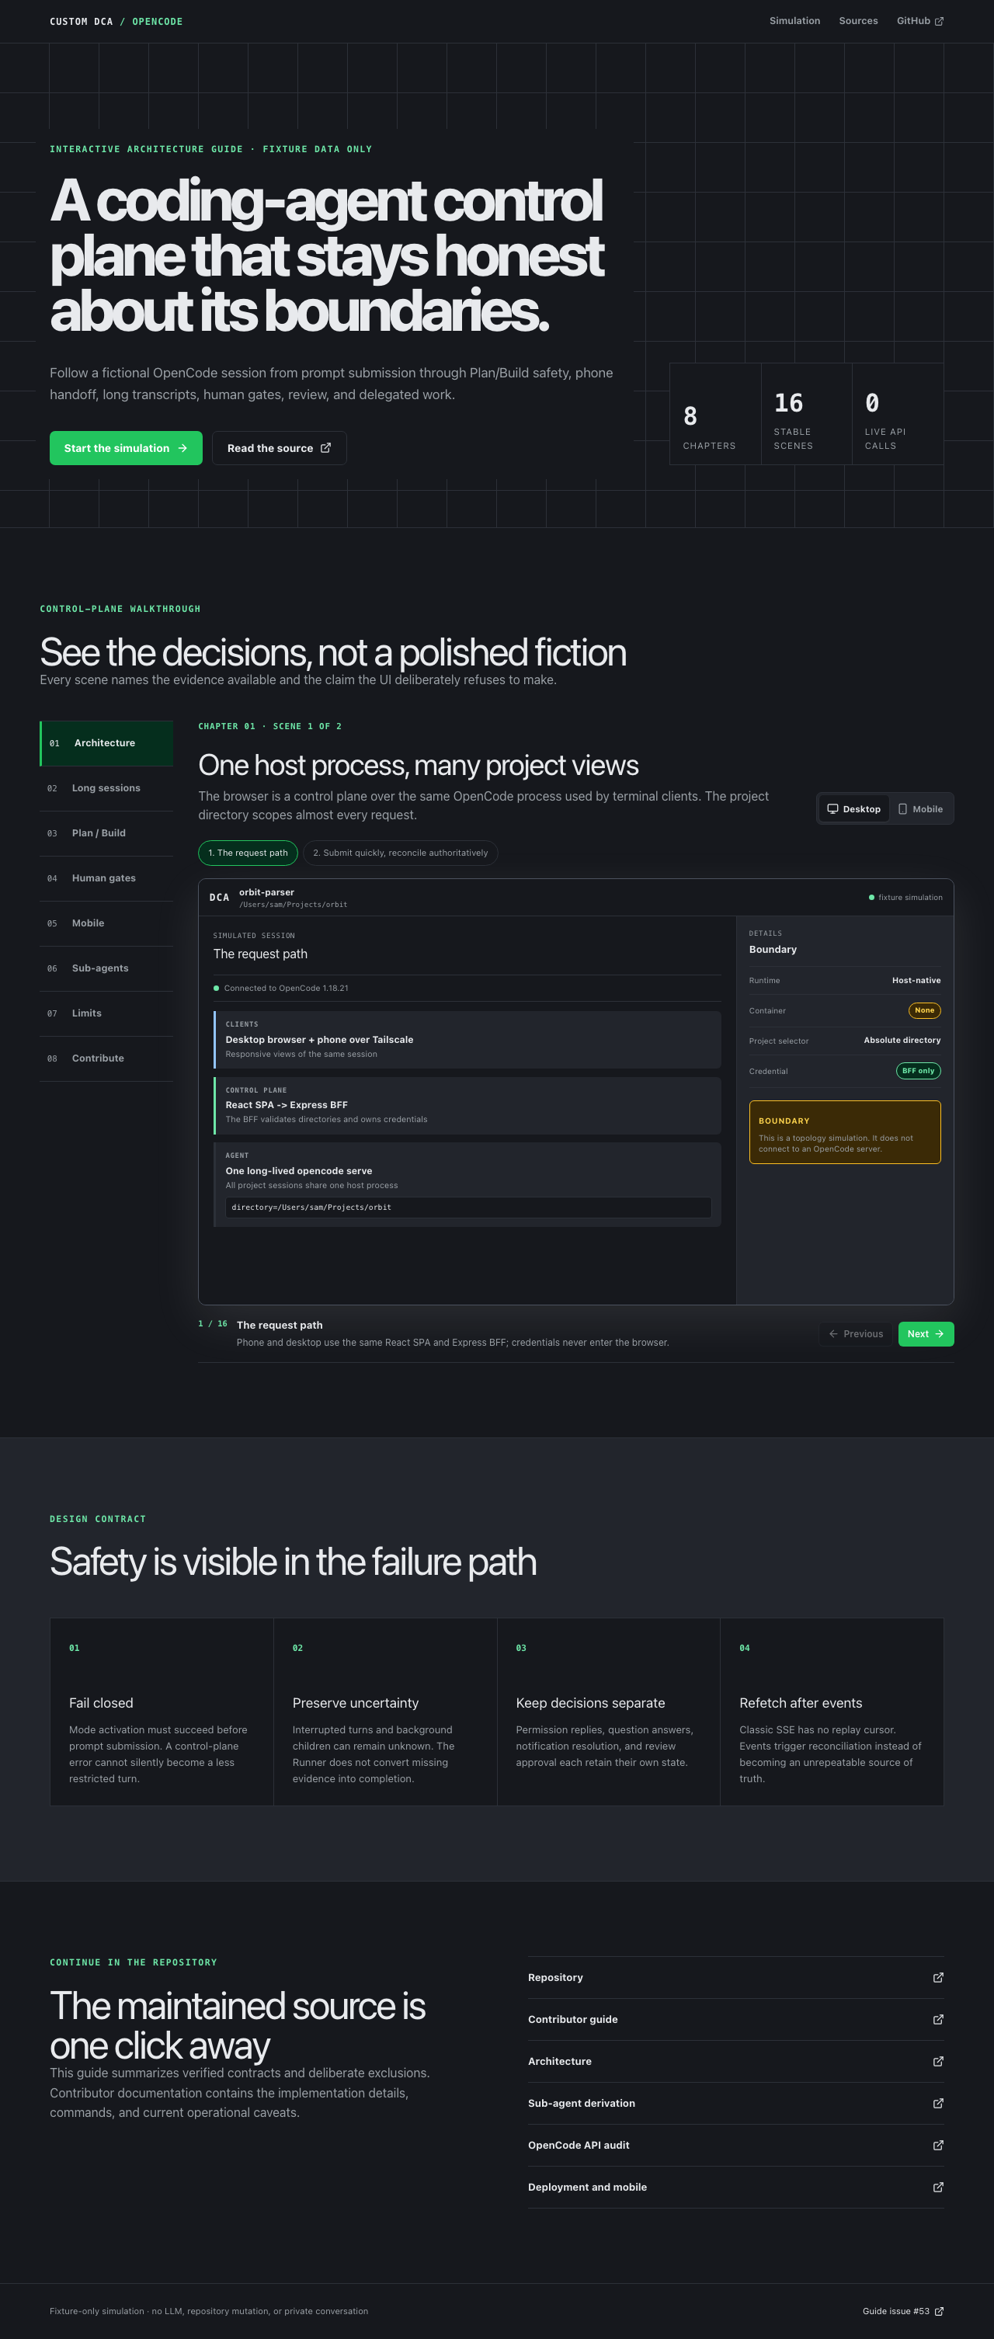Start the simulation button
Viewport: 994px width, 2339px height.
126,447
